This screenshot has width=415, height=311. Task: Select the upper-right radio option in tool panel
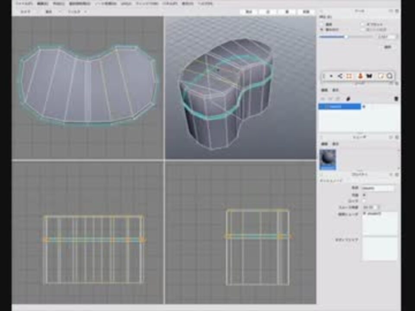click(x=363, y=24)
